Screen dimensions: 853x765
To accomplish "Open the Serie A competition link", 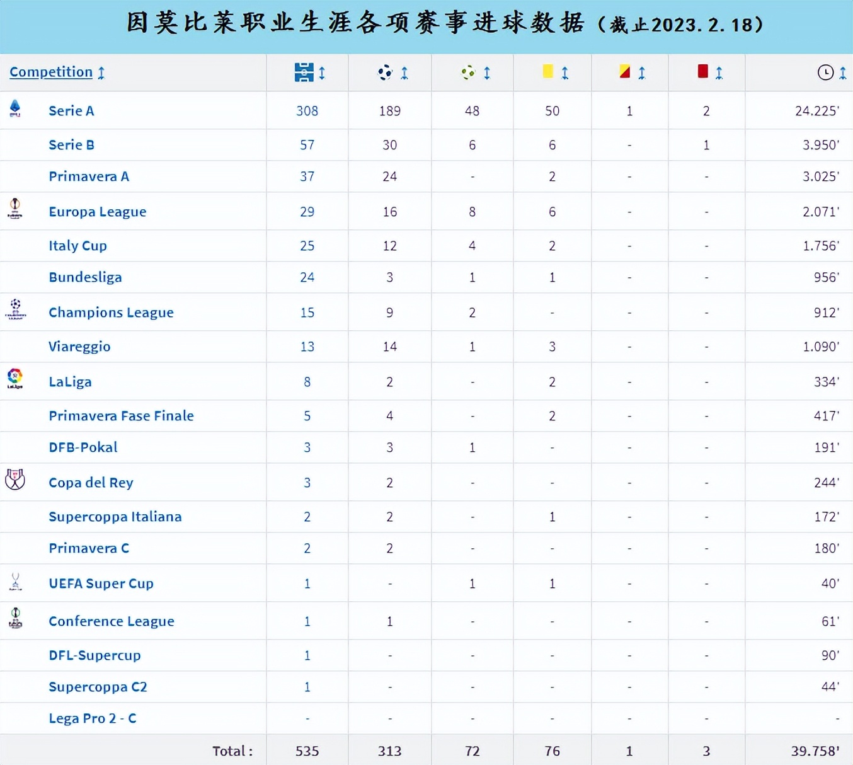I will click(x=71, y=111).
